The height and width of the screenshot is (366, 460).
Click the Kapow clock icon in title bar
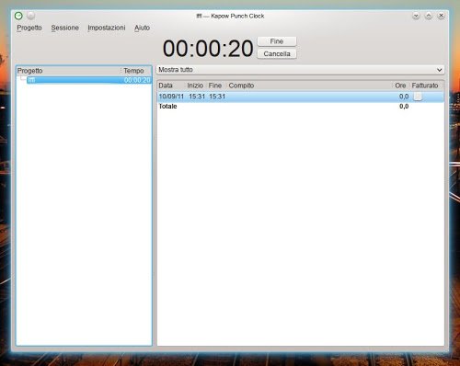pos(18,16)
